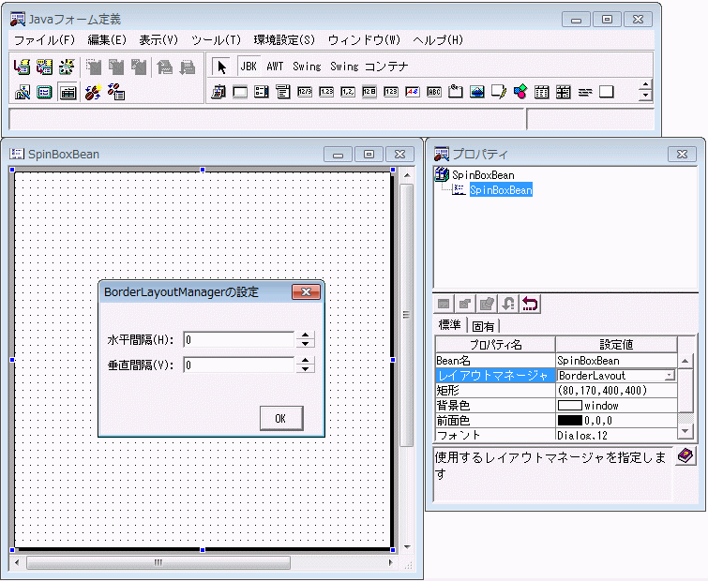The width and height of the screenshot is (708, 581).
Task: Pick the 12/3 date field component
Action: click(305, 92)
